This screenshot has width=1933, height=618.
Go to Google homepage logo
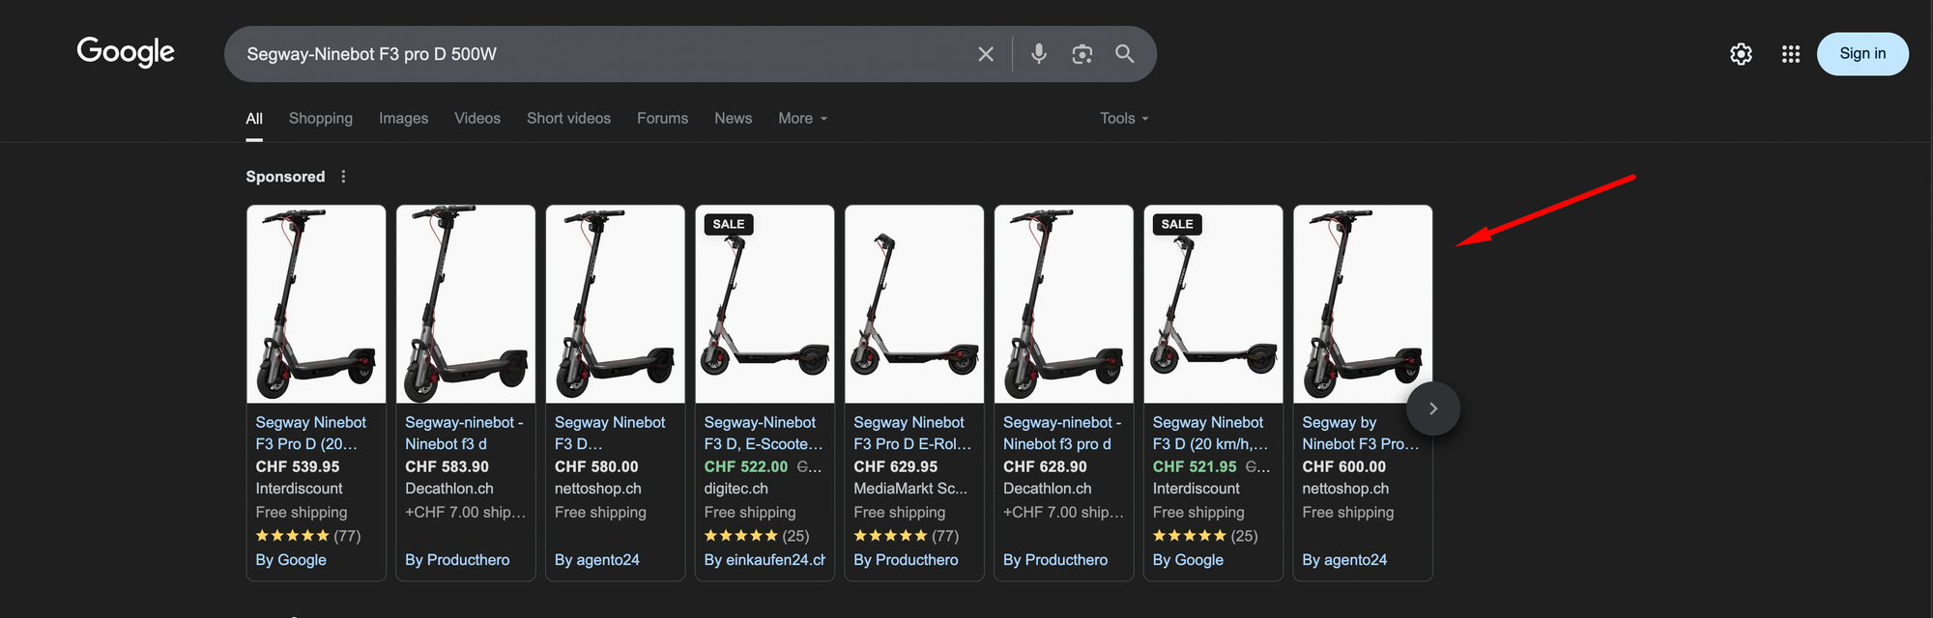click(126, 52)
